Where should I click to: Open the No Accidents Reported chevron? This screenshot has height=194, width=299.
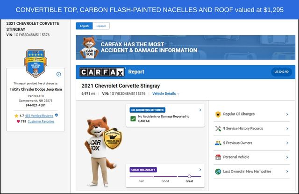point(200,110)
